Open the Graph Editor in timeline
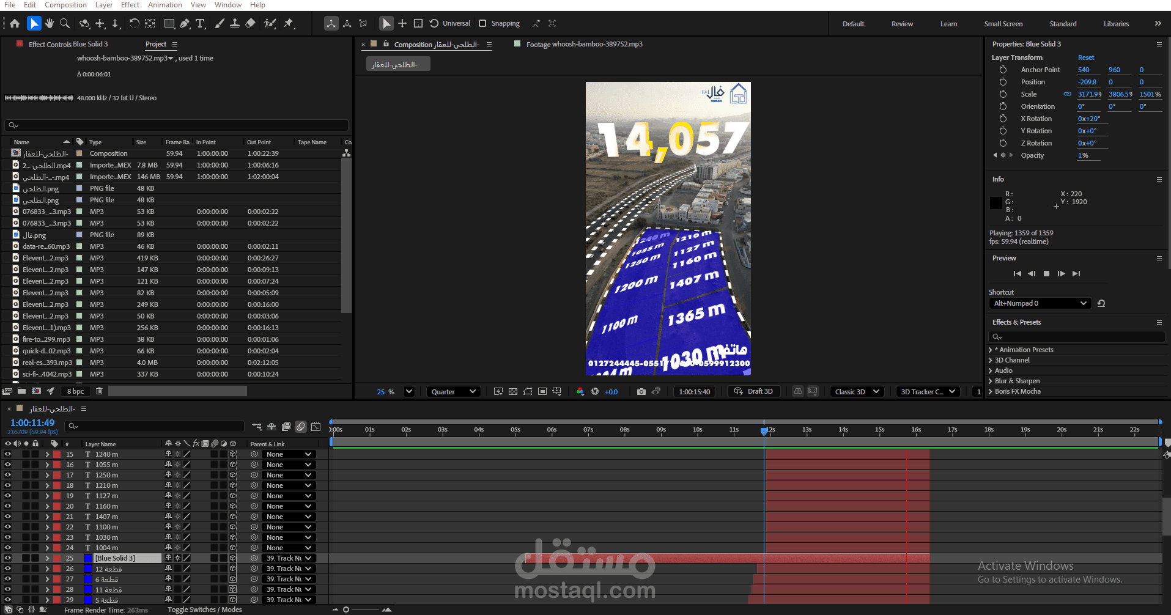The width and height of the screenshot is (1171, 615). coord(316,427)
